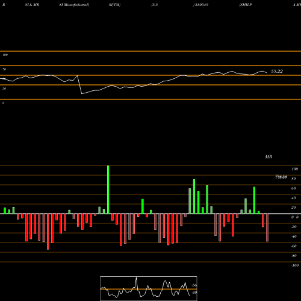The image size is (301, 301).
Task: Click the MR axis label 60
Action: point(294,188)
